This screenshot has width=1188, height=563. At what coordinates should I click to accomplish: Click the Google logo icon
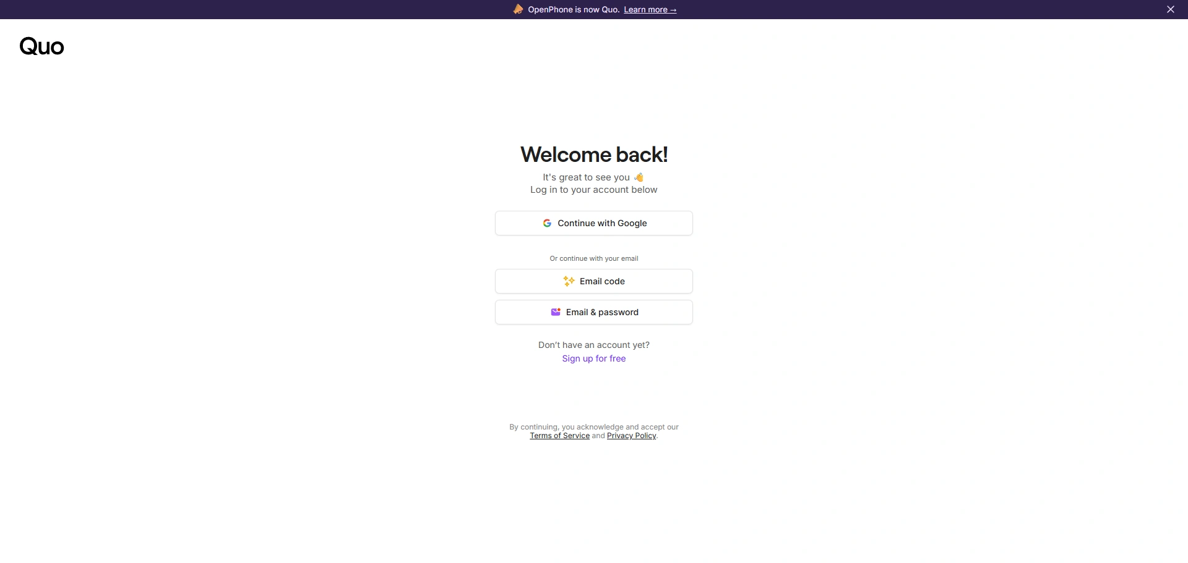pyautogui.click(x=547, y=223)
